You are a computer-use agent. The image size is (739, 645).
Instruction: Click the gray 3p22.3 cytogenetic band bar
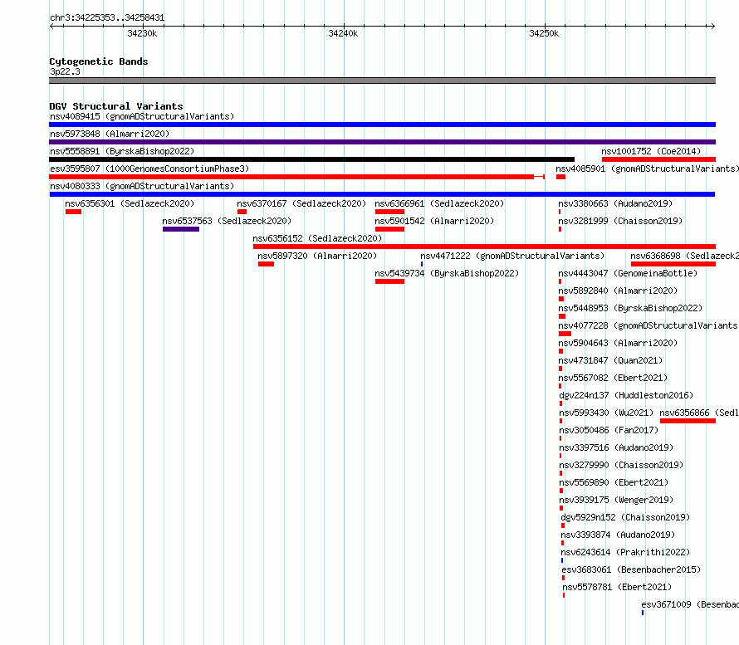(x=382, y=81)
